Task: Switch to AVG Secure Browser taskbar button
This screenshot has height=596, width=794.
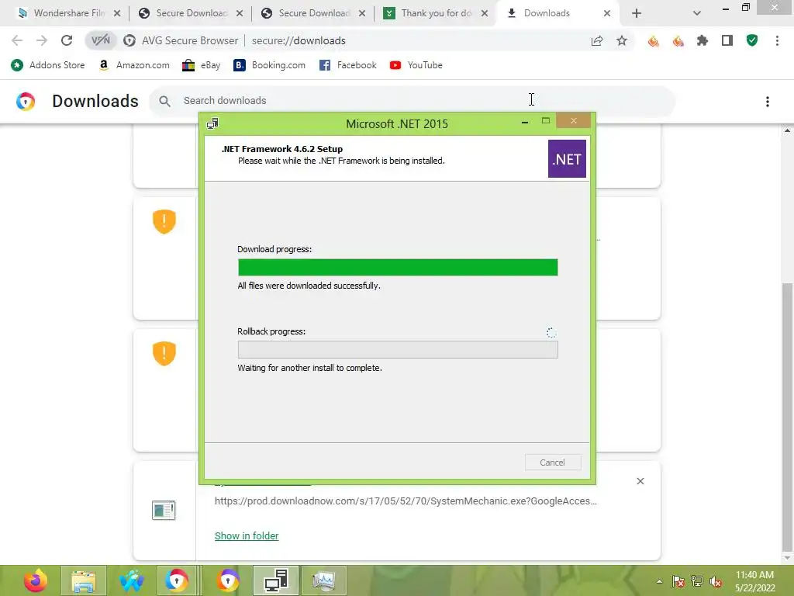Action: [x=176, y=580]
